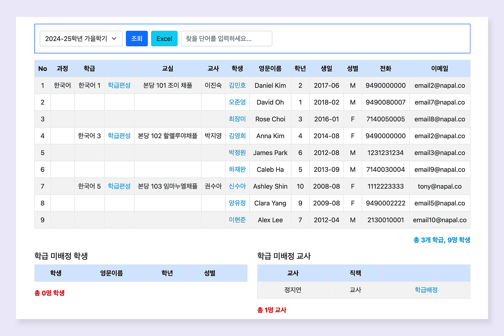Click the birthday 2013-09
The image size is (504, 336).
coord(326,169)
